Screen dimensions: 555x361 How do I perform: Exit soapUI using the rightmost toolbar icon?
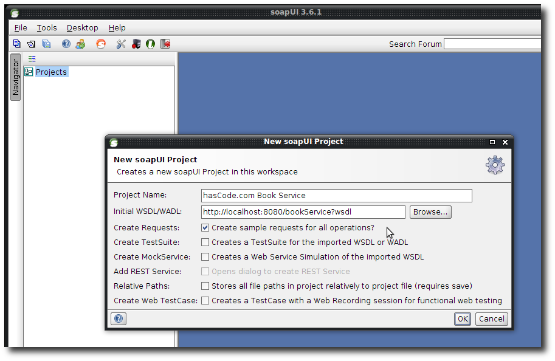pos(165,43)
